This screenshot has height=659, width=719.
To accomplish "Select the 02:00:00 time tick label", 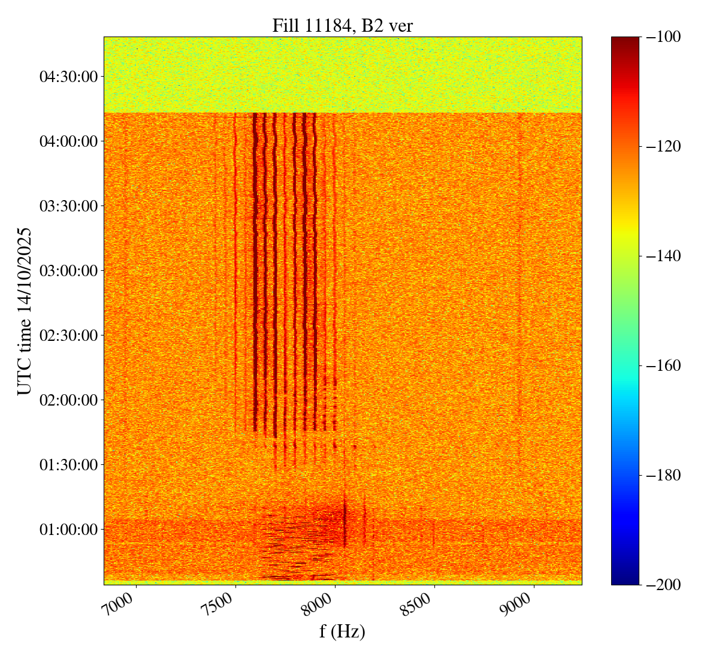I will [x=68, y=400].
